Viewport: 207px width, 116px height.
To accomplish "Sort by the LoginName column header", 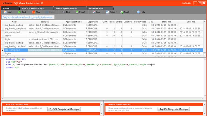I will [93, 22].
